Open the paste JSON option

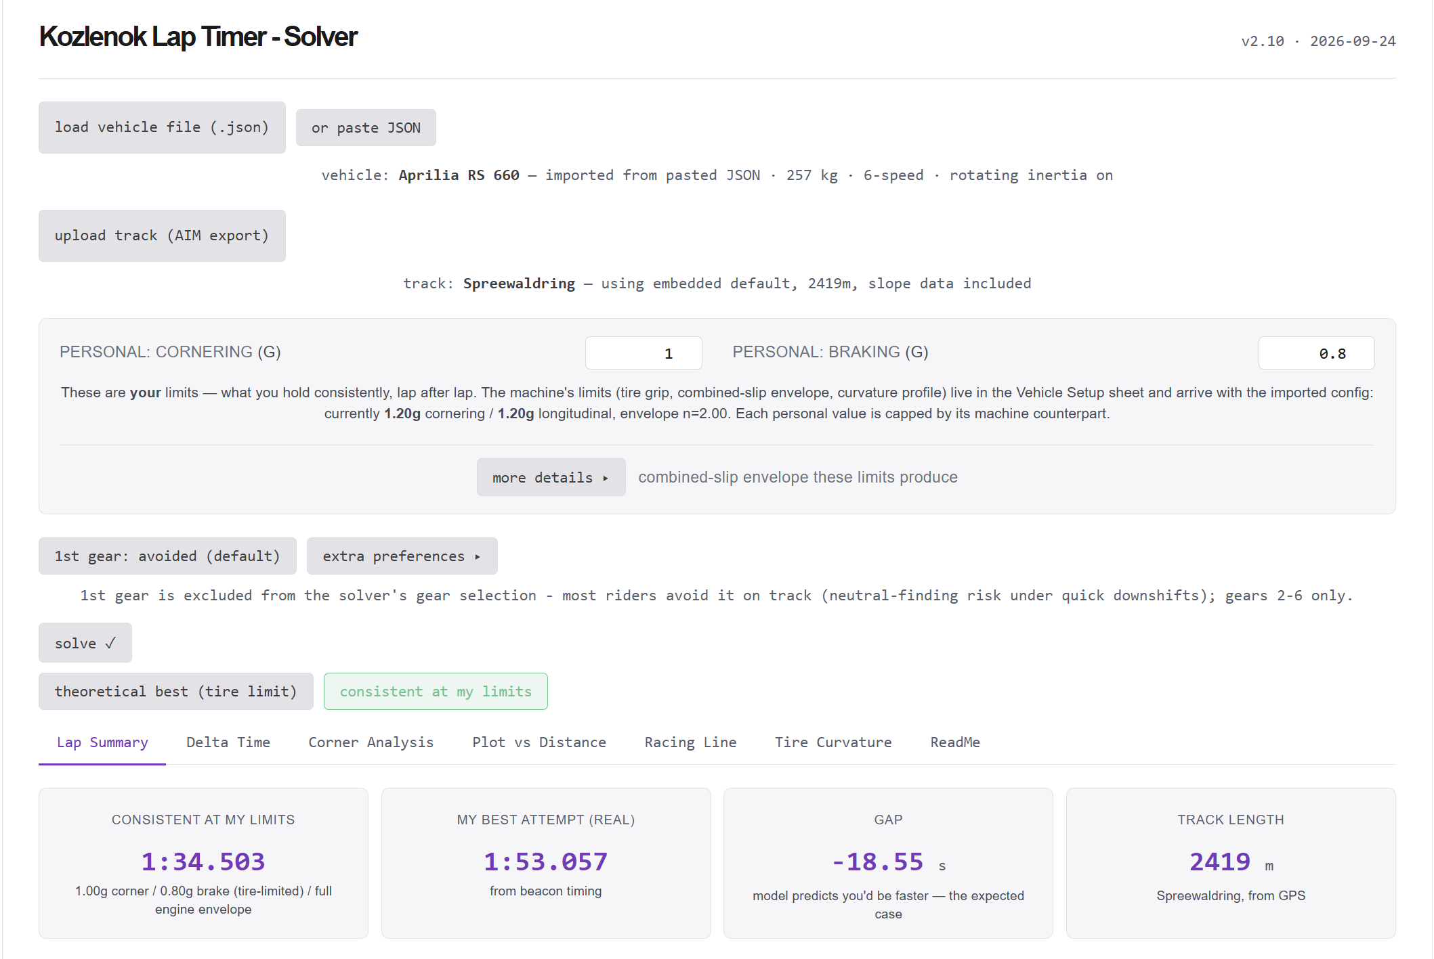click(x=366, y=127)
